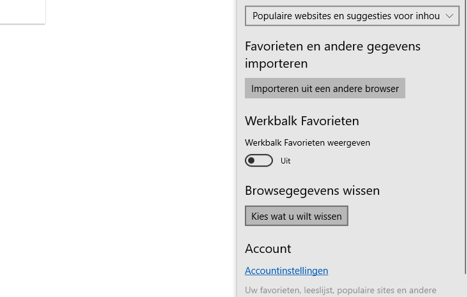Click the dark knob inside the toggle
Image resolution: width=468 pixels, height=297 pixels.
(x=251, y=161)
